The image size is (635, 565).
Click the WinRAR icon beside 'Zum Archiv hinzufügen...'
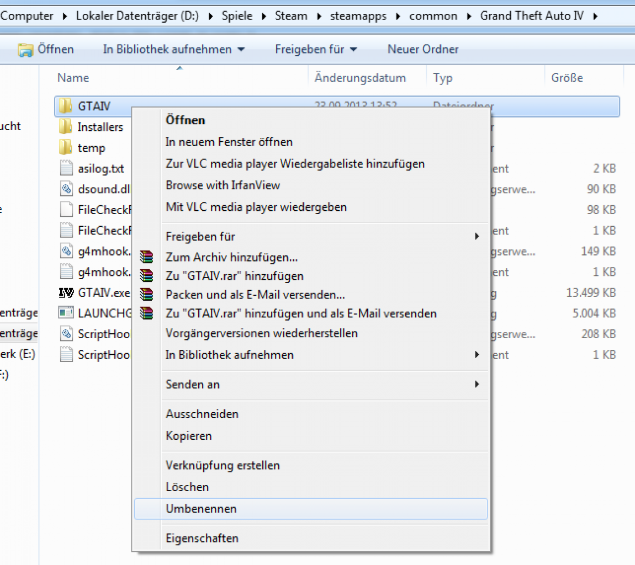(146, 257)
